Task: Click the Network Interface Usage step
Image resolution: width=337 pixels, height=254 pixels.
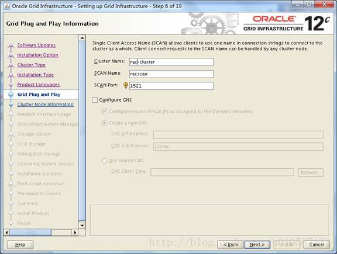Action: pos(44,114)
